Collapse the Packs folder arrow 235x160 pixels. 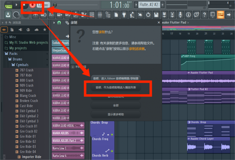click(47, 54)
